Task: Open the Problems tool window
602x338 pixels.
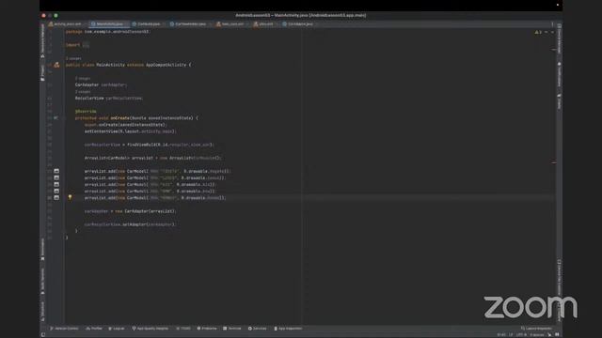Action: pos(207,329)
